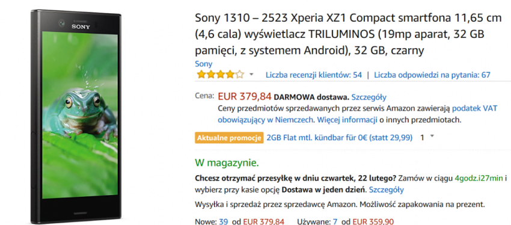
Task: Click Szczegóły link next to DARMOWA dostawa
Action: tap(369, 97)
